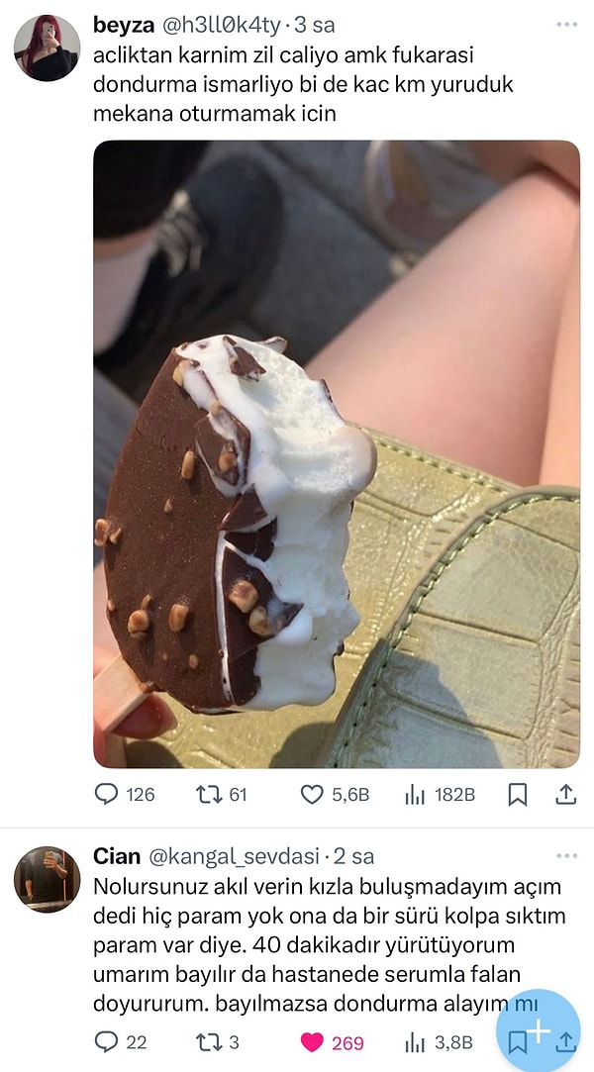This screenshot has width=594, height=1072.
Task: View Cian's tweet analytics 3,8B views
Action: pos(415,1041)
